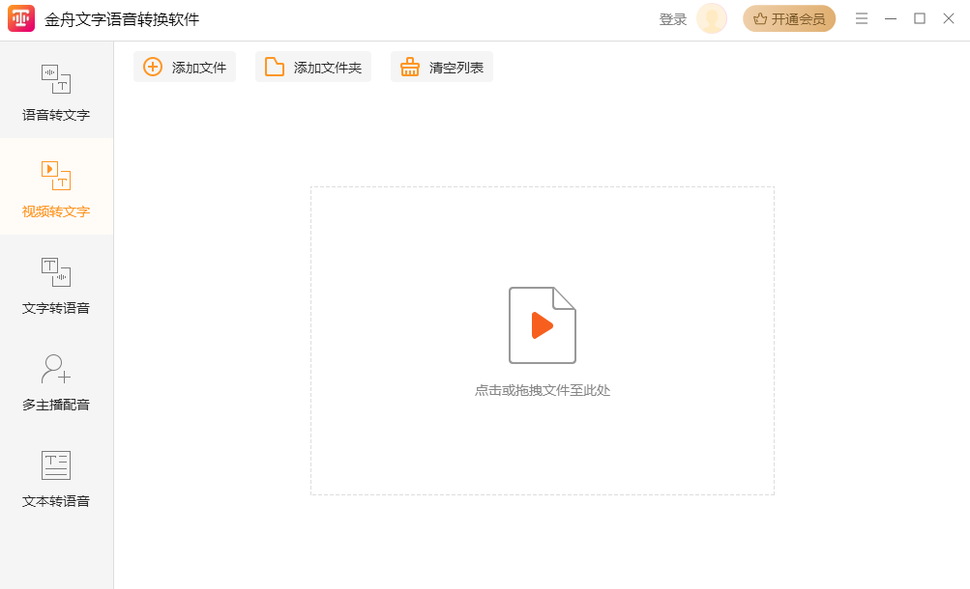Click the 登录 login link
This screenshot has width=970, height=589.
tap(673, 19)
